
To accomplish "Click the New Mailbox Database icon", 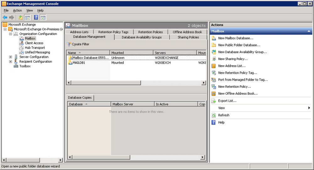I will point(214,38).
